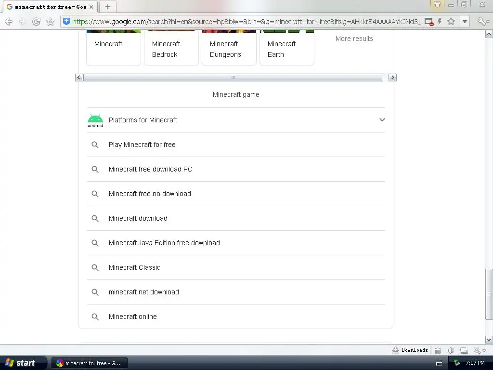Click the favorites star beside the reload button

(x=50, y=21)
